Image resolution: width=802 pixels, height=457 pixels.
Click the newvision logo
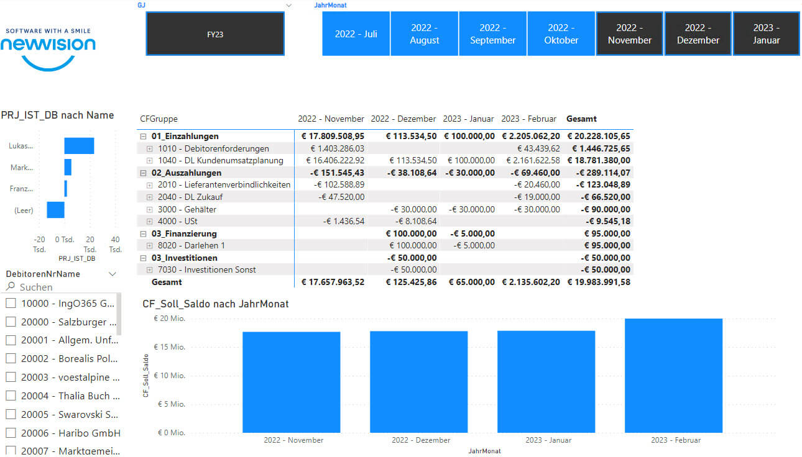pos(48,48)
